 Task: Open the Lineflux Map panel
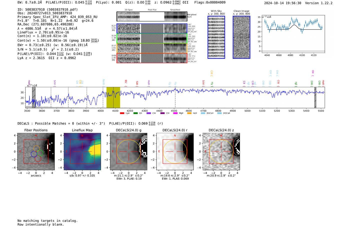[82, 151]
